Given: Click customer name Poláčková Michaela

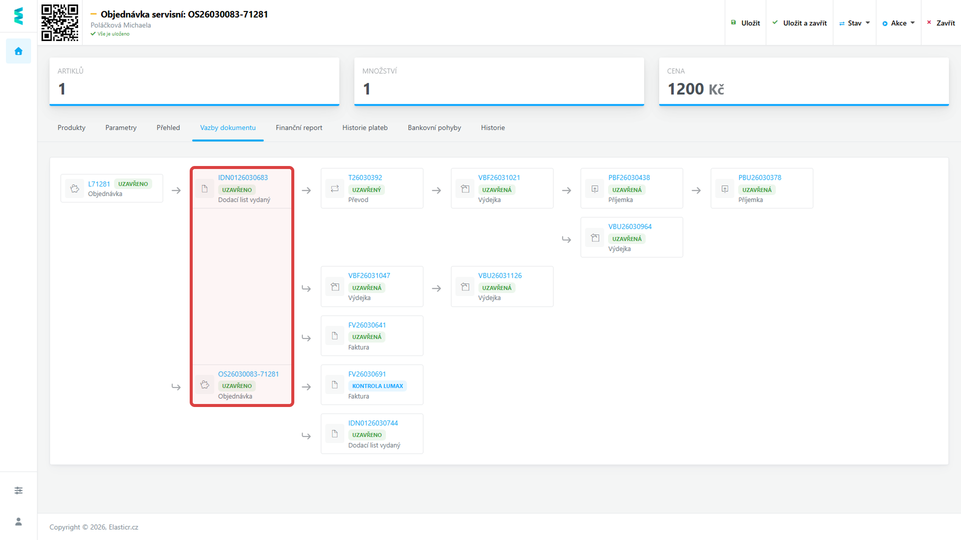Looking at the screenshot, I should 121,25.
